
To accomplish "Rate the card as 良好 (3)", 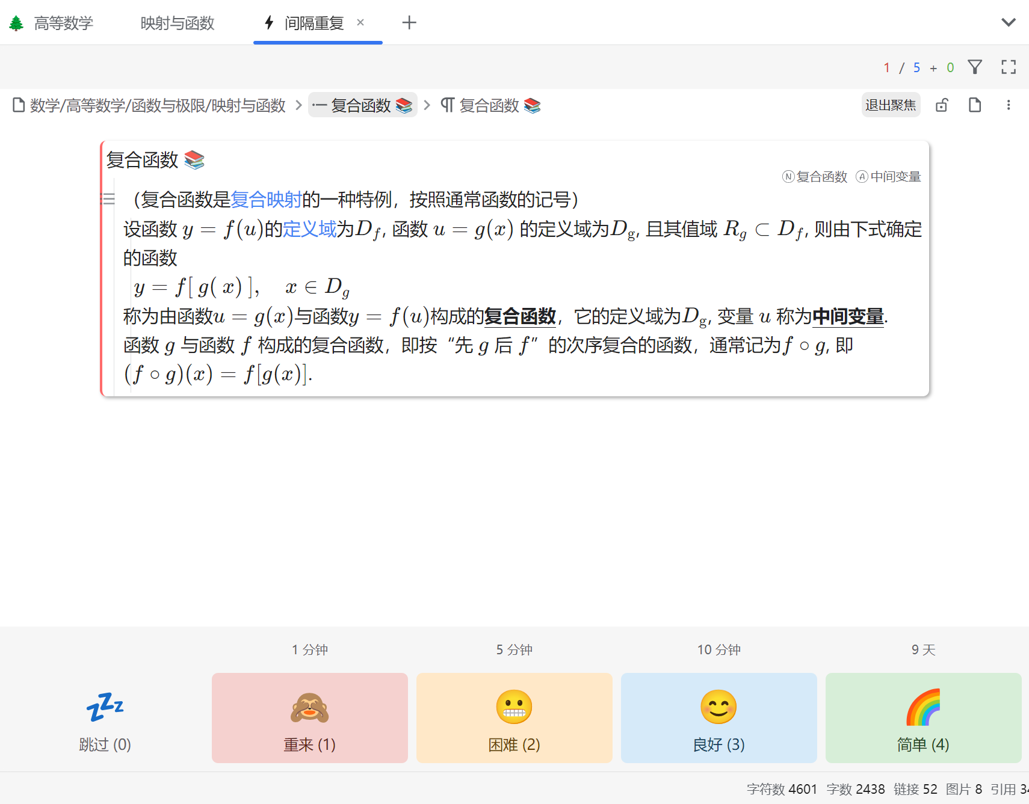I will (719, 718).
